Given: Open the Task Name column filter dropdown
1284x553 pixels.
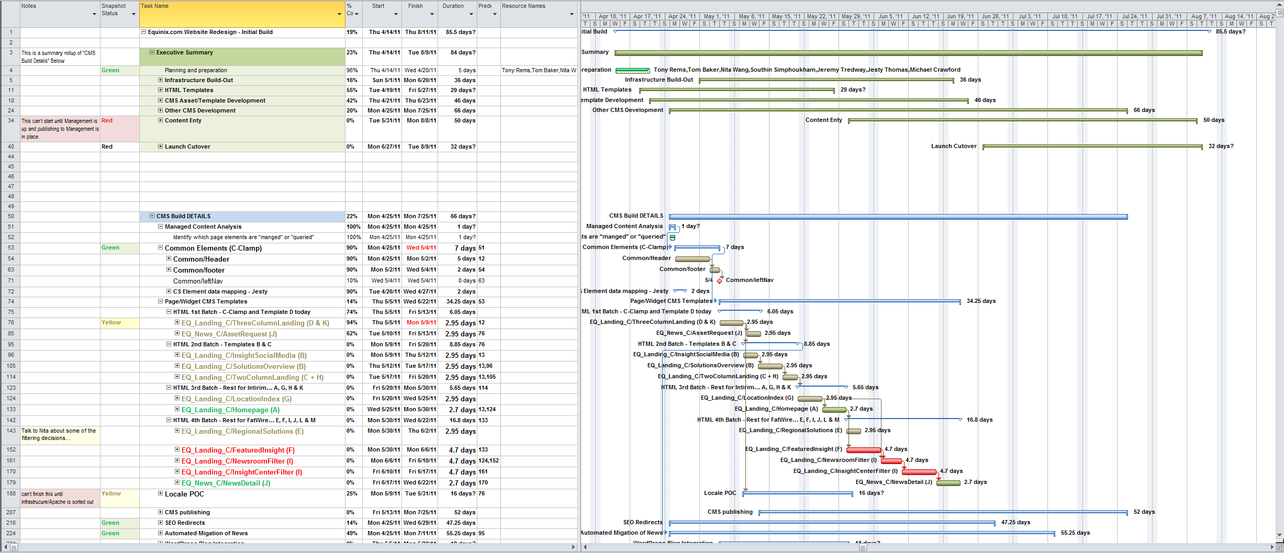Looking at the screenshot, I should [339, 14].
